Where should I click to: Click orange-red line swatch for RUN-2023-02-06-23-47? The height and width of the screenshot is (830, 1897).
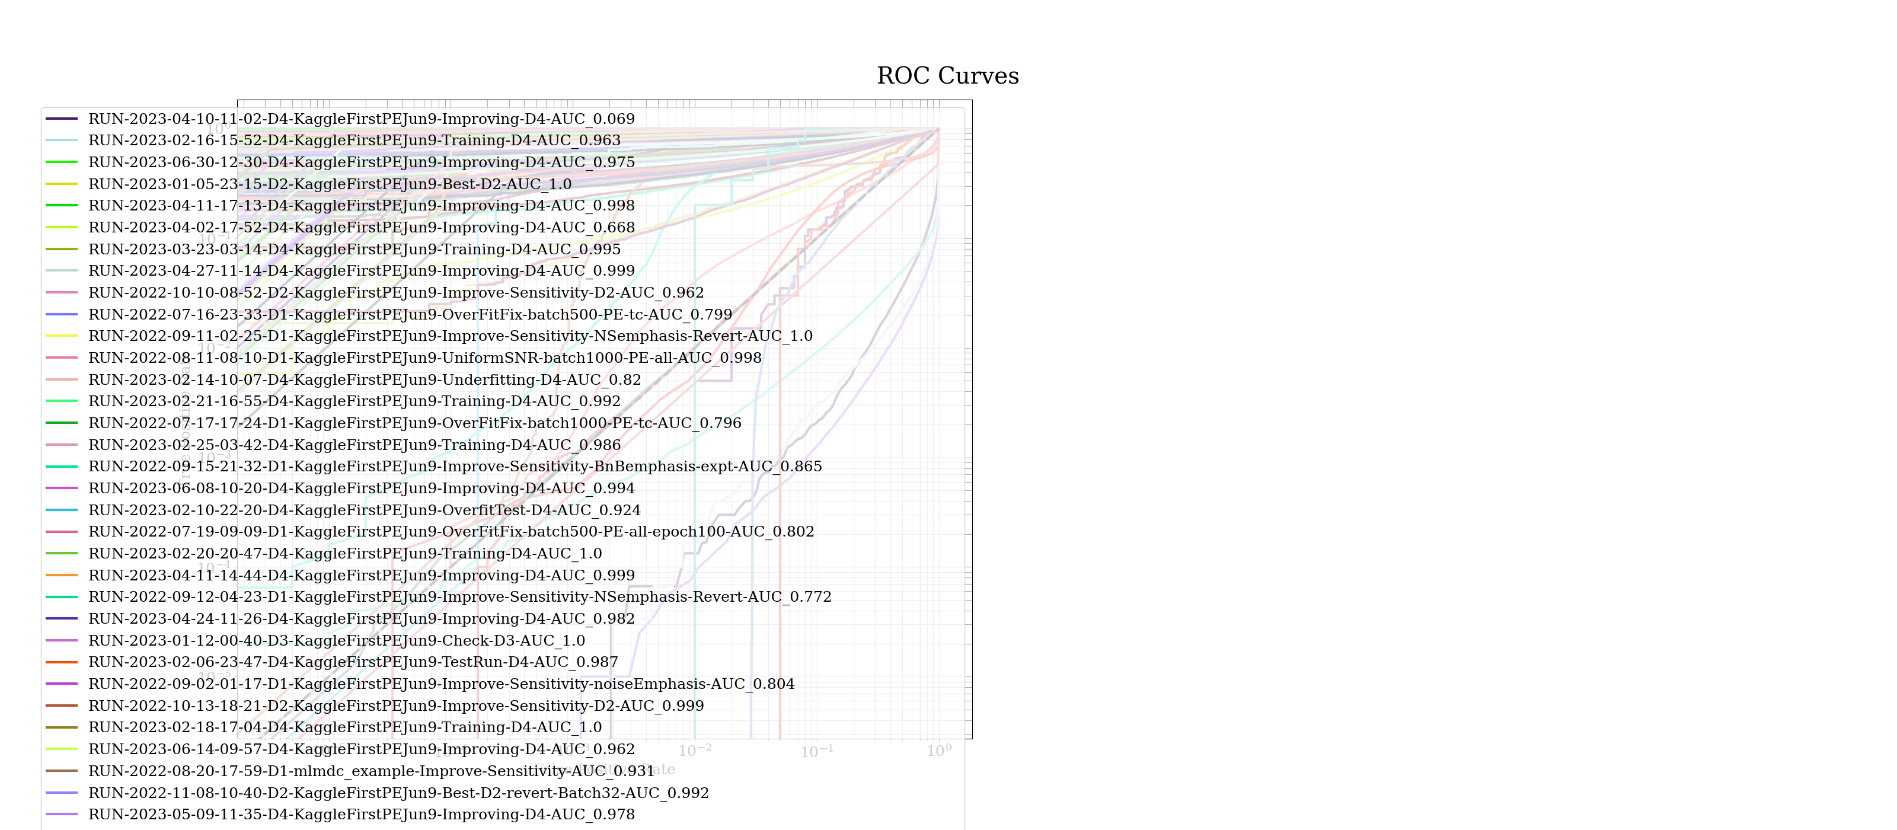coord(62,662)
